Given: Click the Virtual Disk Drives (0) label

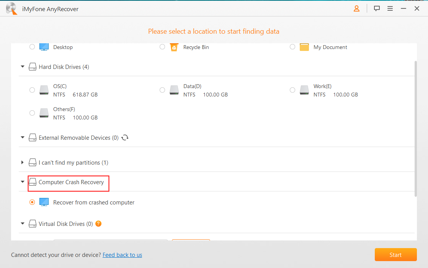Looking at the screenshot, I should point(66,224).
